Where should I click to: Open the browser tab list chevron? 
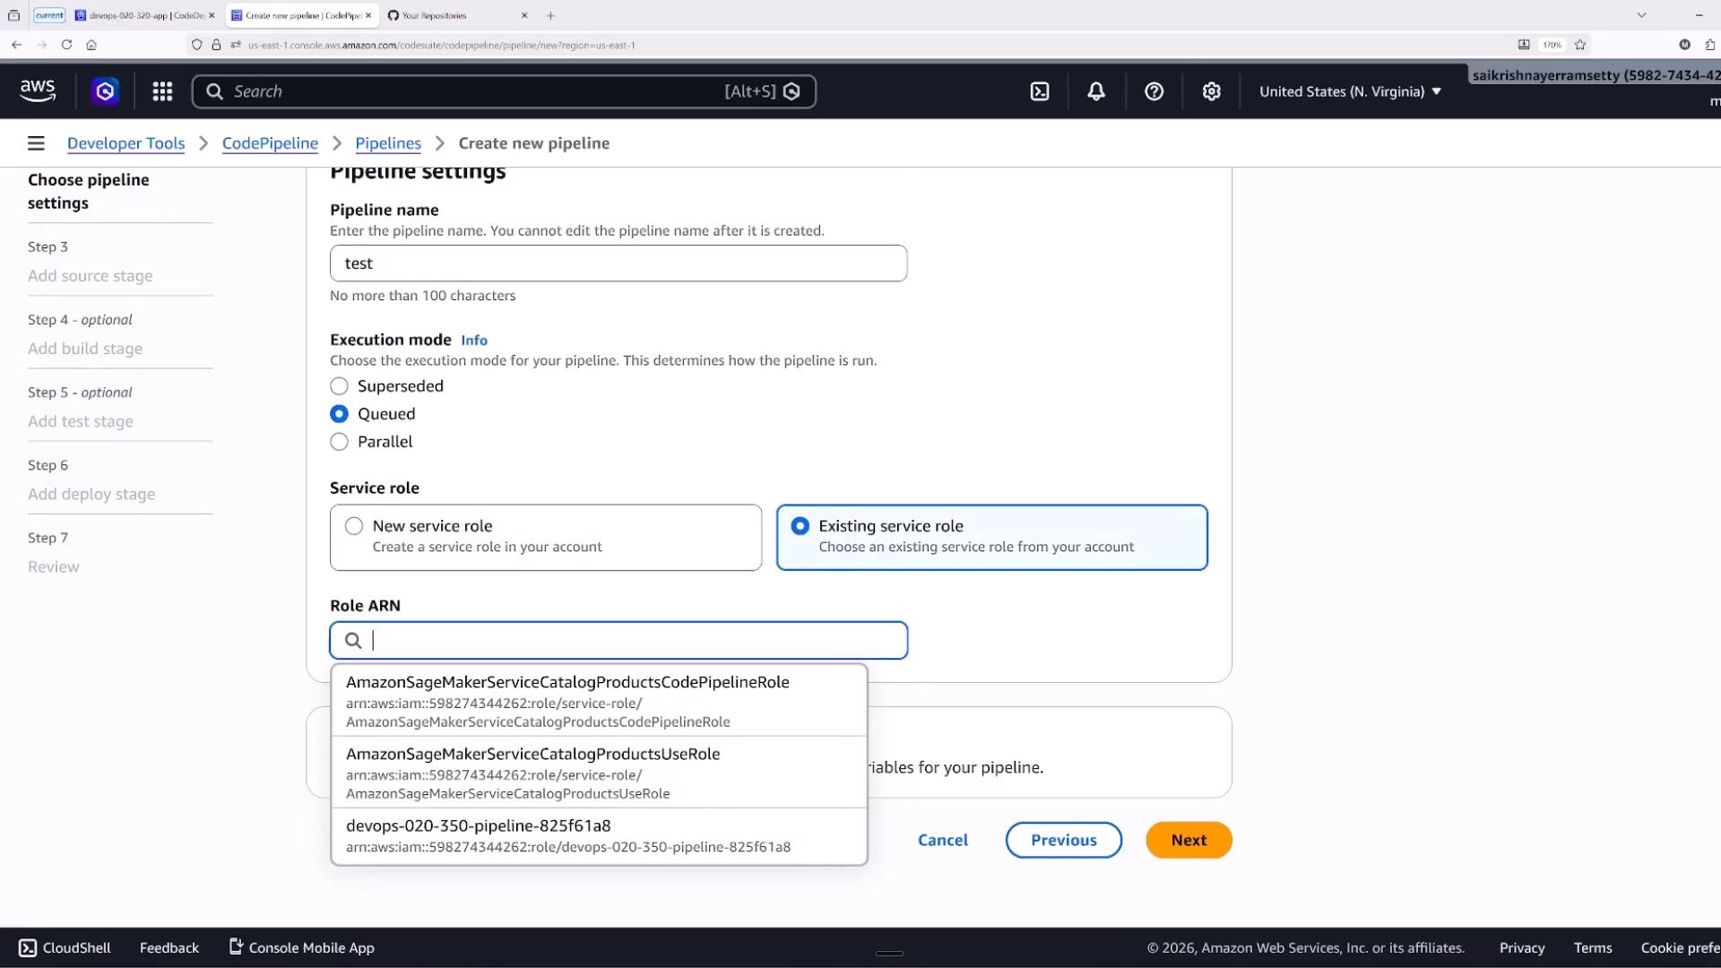pos(1642,15)
